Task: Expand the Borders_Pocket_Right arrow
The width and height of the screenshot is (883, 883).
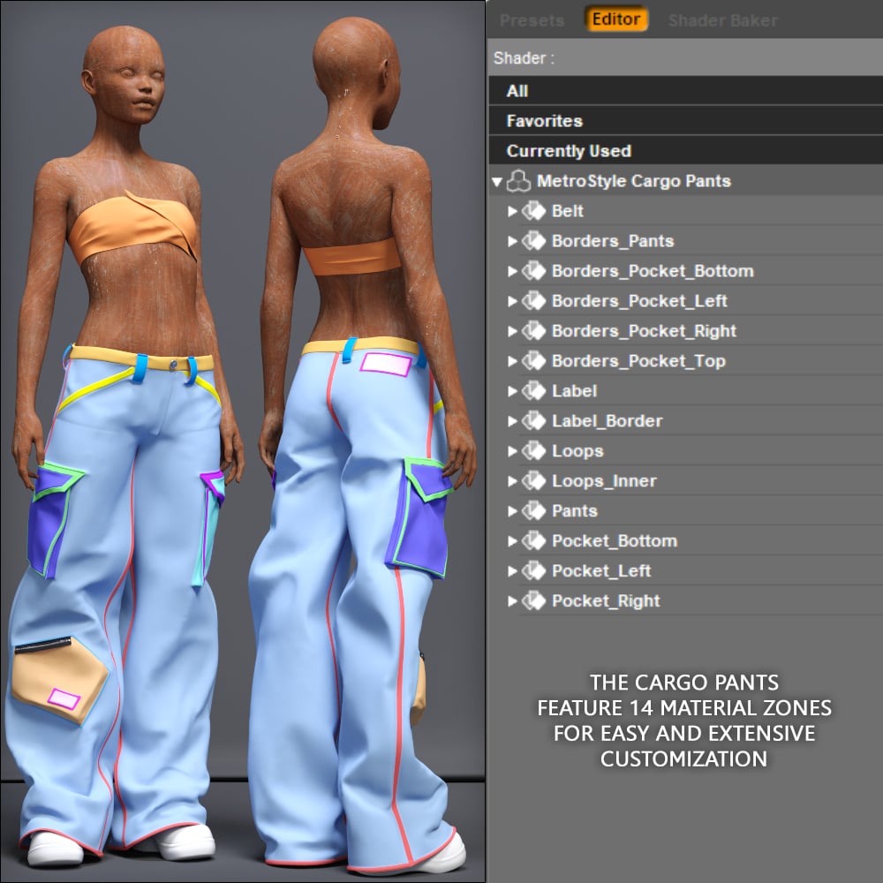Action: click(x=512, y=331)
